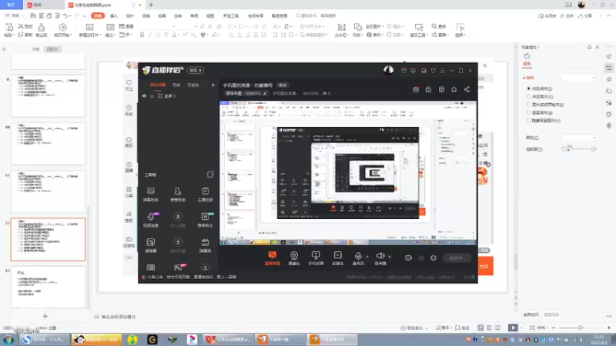Viewport: 616px width, 346px height.
Task: Click the share icon in room header
Action: [x=467, y=89]
